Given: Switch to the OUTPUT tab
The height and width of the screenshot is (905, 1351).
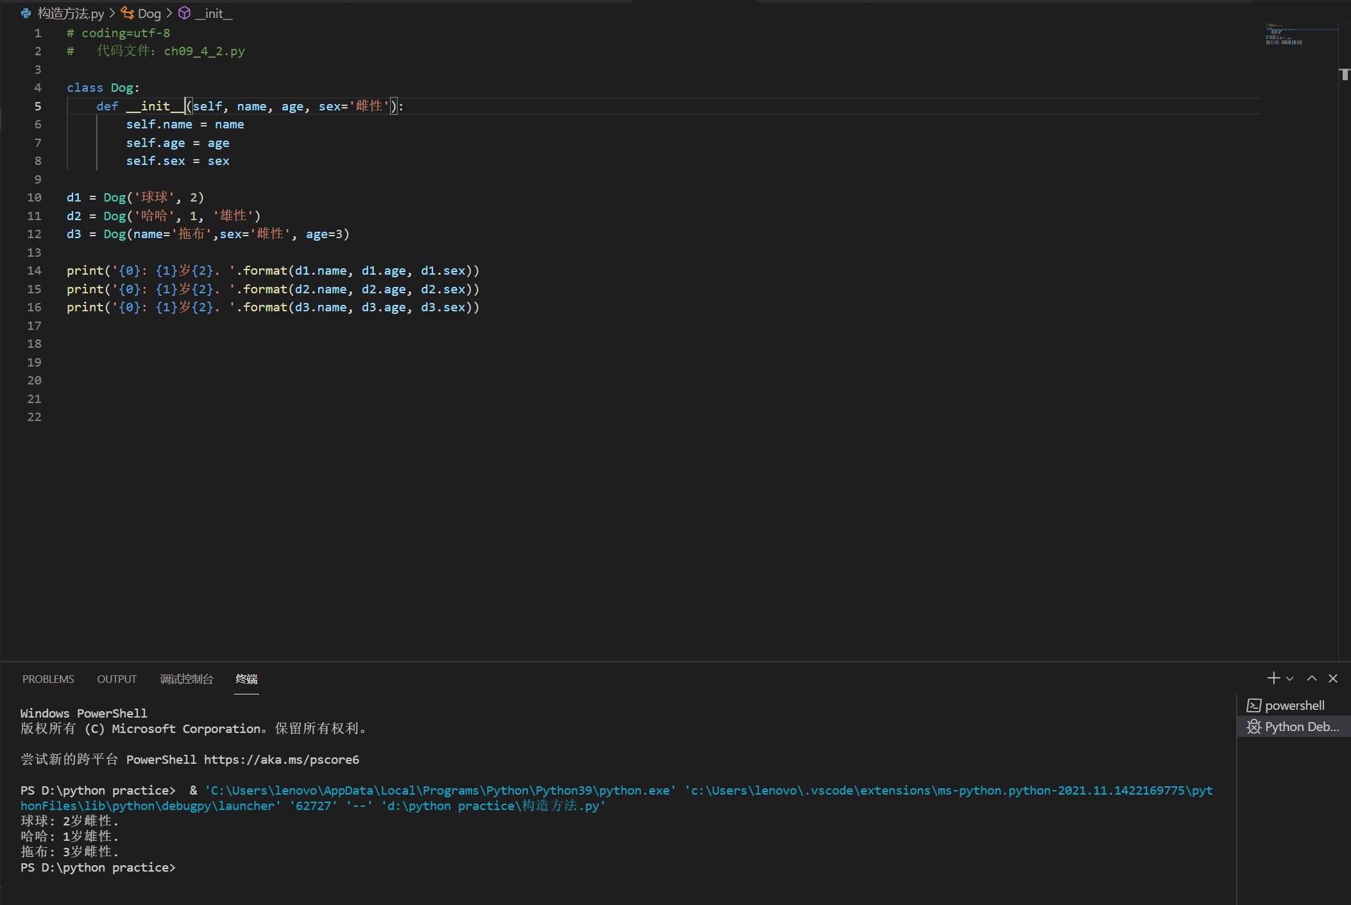Looking at the screenshot, I should (117, 679).
